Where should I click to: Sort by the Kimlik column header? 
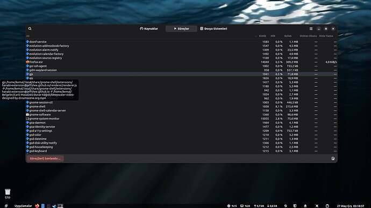point(262,36)
